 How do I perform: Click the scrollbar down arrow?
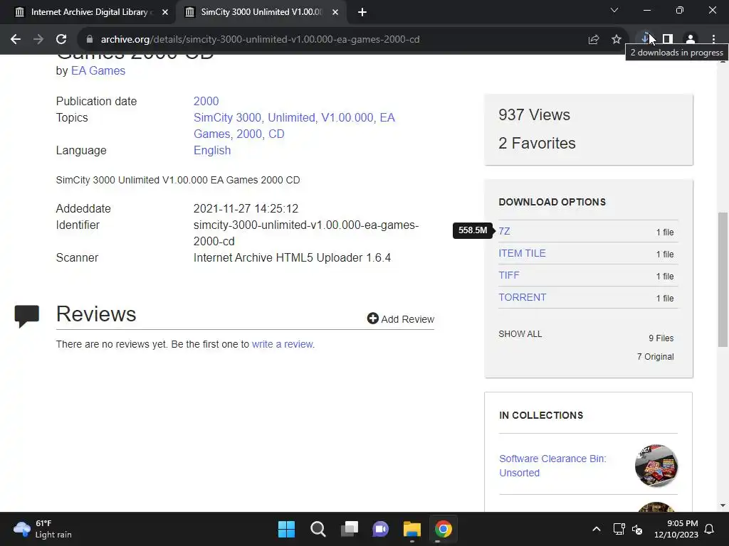[x=723, y=505]
